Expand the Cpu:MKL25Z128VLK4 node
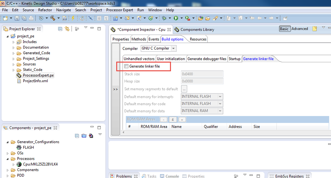The image size is (331, 178). click(x=14, y=164)
